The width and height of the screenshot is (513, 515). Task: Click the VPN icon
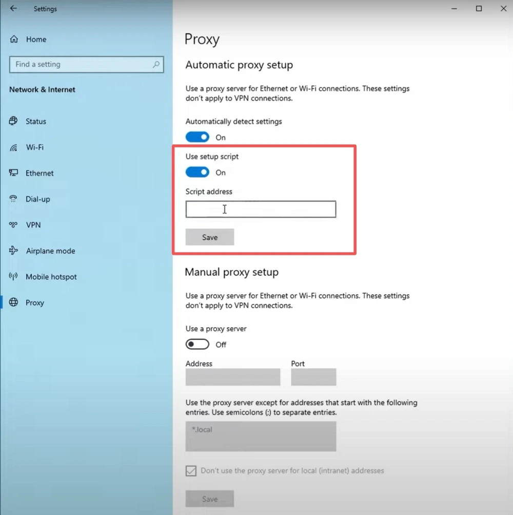coord(13,225)
